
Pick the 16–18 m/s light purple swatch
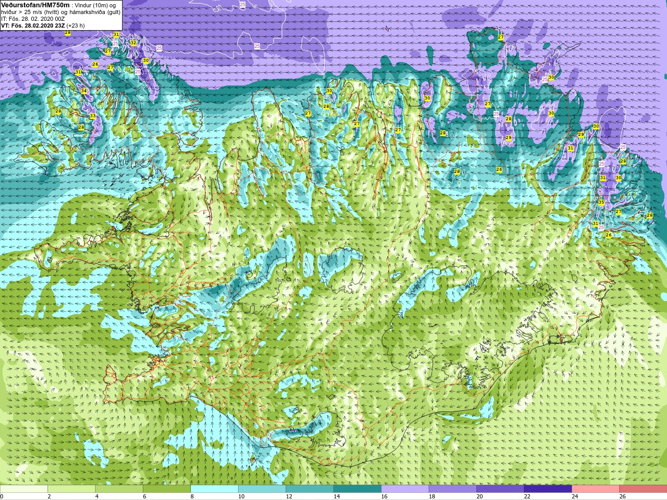(x=405, y=490)
